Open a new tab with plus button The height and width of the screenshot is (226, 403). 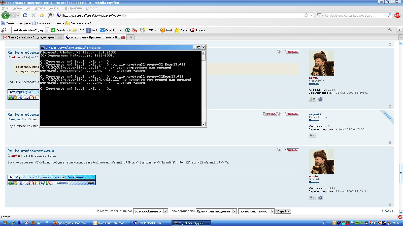pyautogui.click(x=131, y=37)
